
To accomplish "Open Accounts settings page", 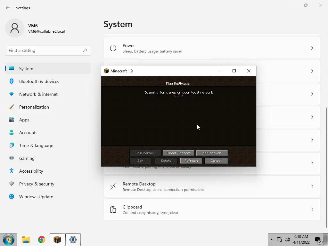I will (x=48, y=133).
